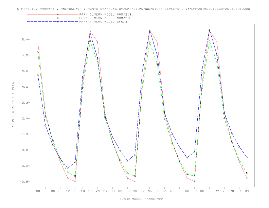The width and height of the screenshot is (269, 208).
Task: Click the 42 forecast hour tick label
Action: pyautogui.click(x=142, y=191)
